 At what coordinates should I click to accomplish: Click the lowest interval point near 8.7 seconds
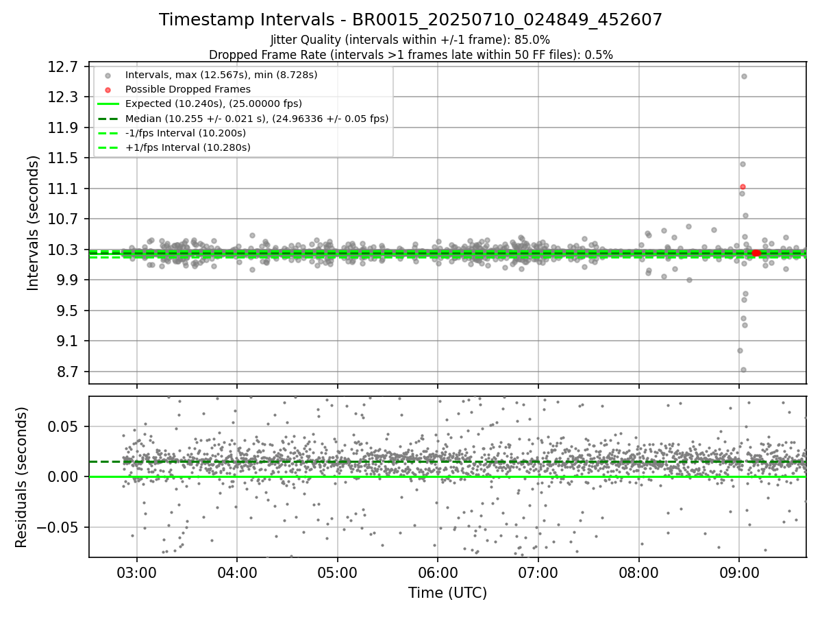click(743, 370)
